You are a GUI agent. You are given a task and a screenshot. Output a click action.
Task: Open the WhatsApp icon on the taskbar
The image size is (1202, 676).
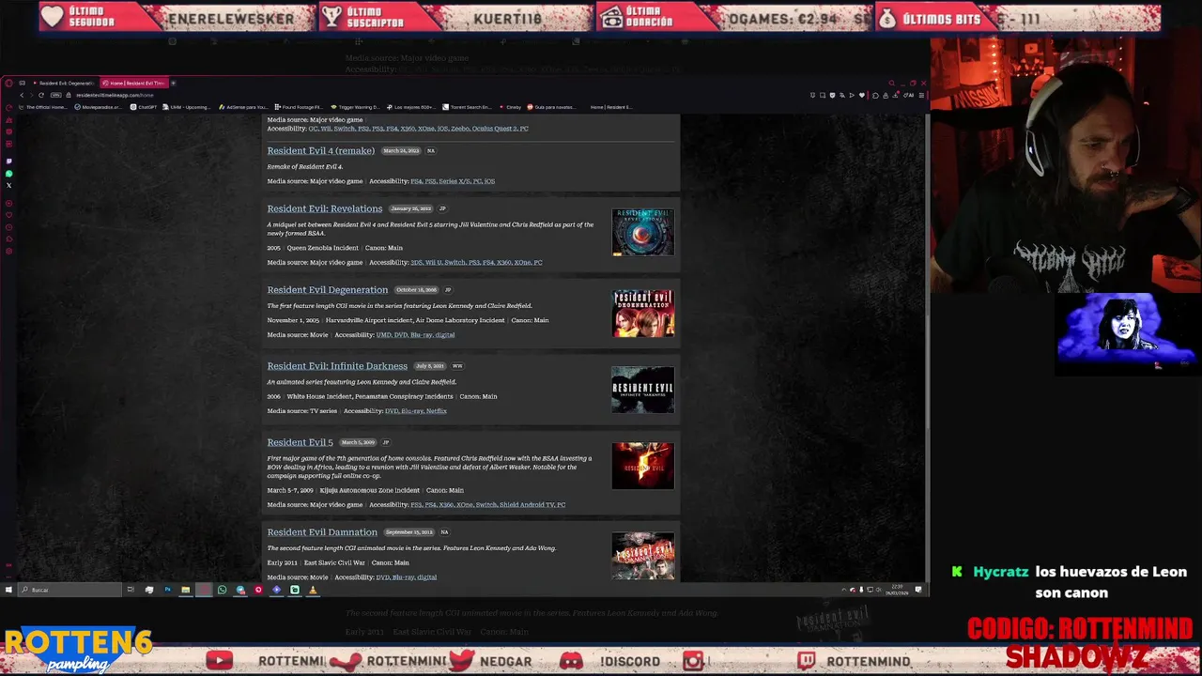click(x=222, y=590)
